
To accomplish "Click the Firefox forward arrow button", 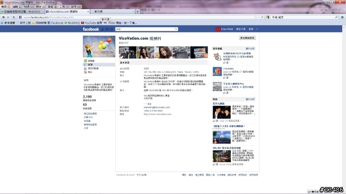I will tap(8, 17).
